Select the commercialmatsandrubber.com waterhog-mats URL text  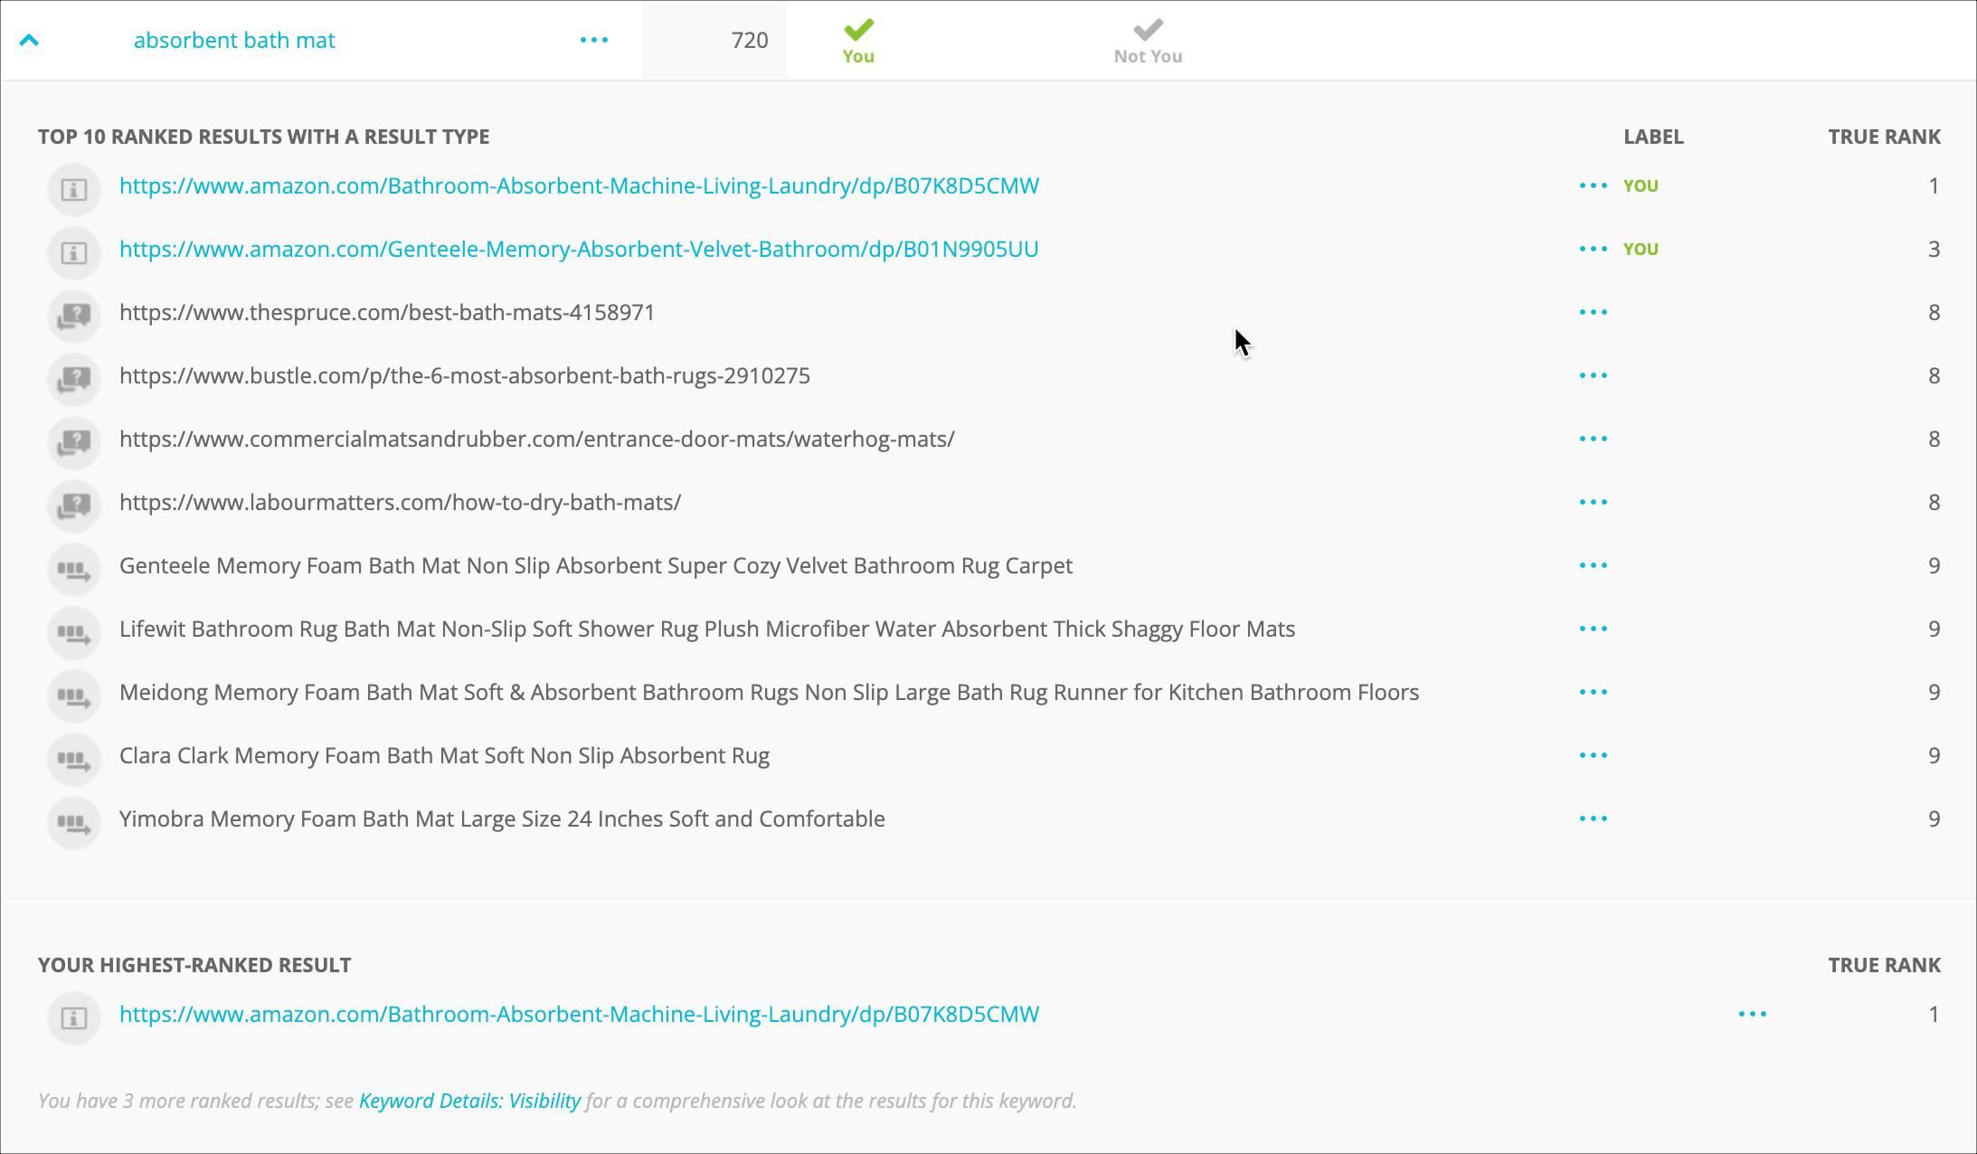[x=537, y=439]
